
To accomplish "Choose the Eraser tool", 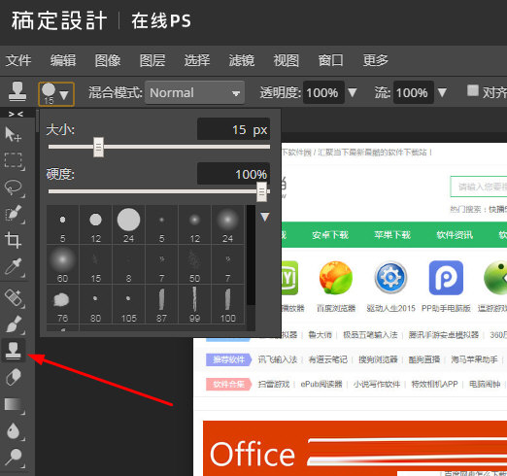I will [x=14, y=378].
